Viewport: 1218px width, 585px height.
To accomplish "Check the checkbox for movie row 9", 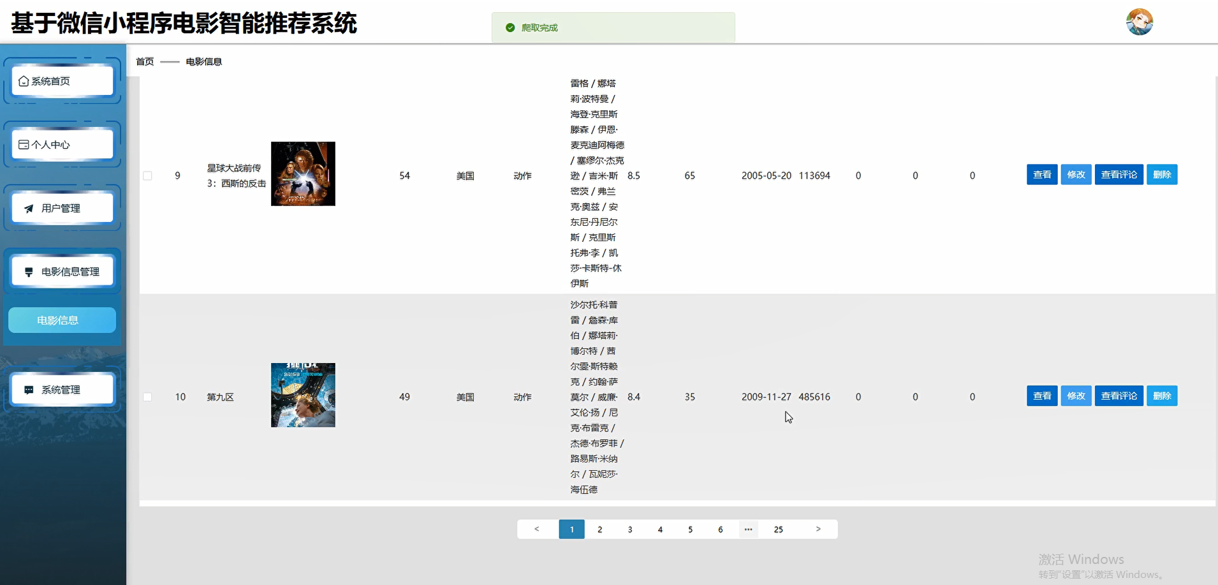I will coord(147,175).
